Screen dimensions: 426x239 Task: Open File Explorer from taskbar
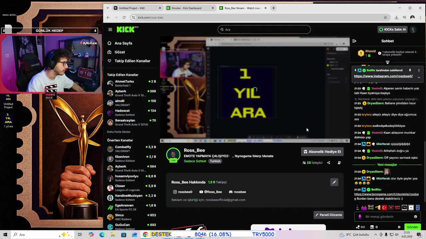pyautogui.click(x=113, y=235)
